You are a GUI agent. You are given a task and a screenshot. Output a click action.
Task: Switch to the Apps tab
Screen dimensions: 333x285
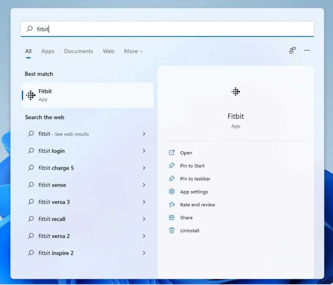pos(48,51)
